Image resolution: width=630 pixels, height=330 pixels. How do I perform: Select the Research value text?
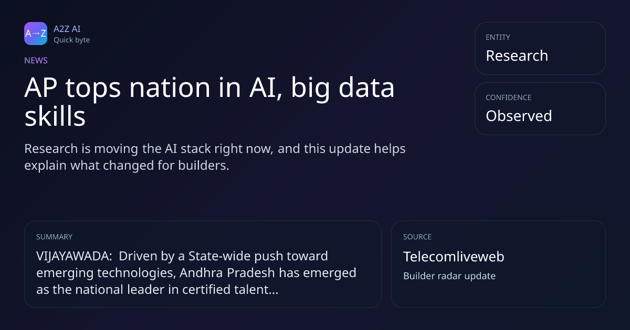pos(517,56)
